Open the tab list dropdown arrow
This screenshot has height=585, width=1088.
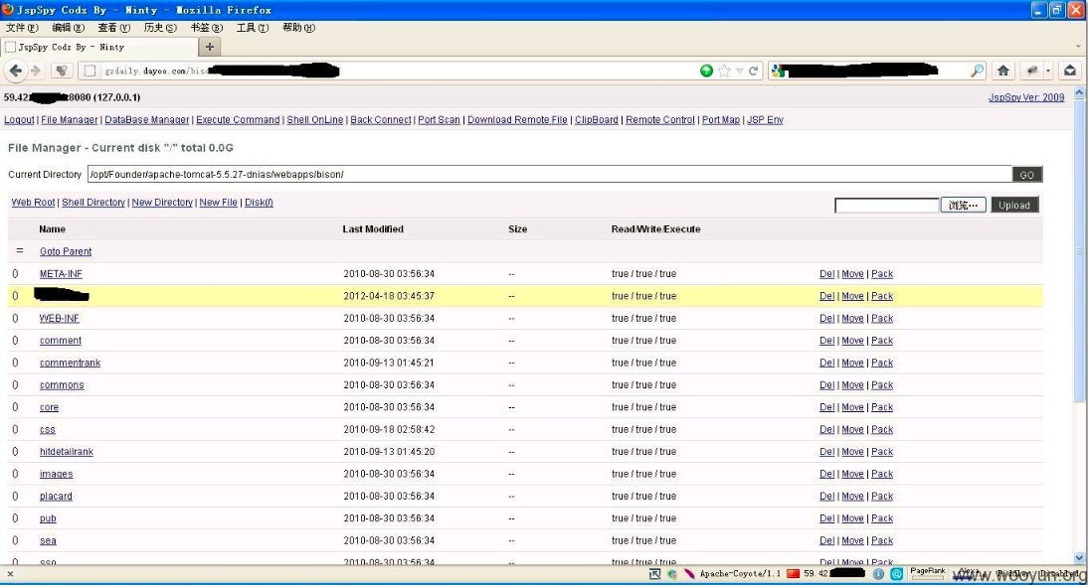(x=1078, y=47)
